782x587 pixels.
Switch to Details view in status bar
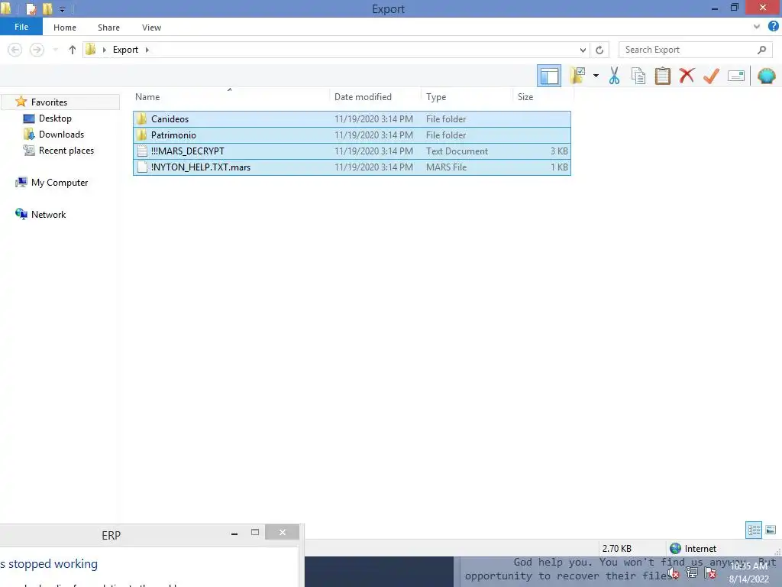tap(754, 530)
